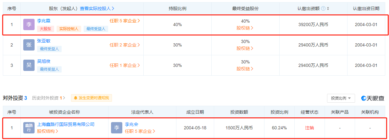Click the 鑫路行 company logo icon
The width and height of the screenshot is (389, 140).
click(29, 128)
